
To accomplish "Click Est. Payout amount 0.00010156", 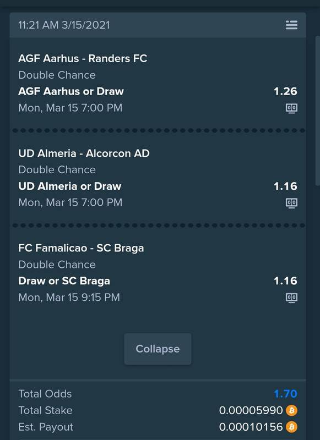I will pyautogui.click(x=251, y=427).
